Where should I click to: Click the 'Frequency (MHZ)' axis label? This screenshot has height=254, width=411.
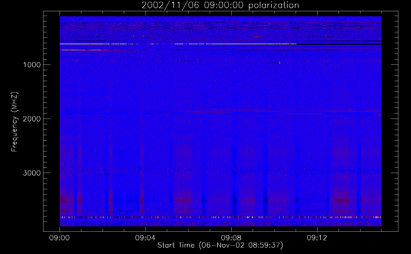(x=14, y=122)
